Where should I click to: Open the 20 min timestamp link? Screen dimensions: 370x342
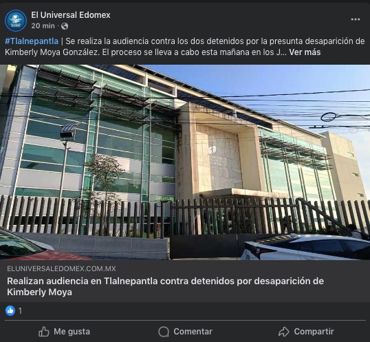[x=43, y=26]
